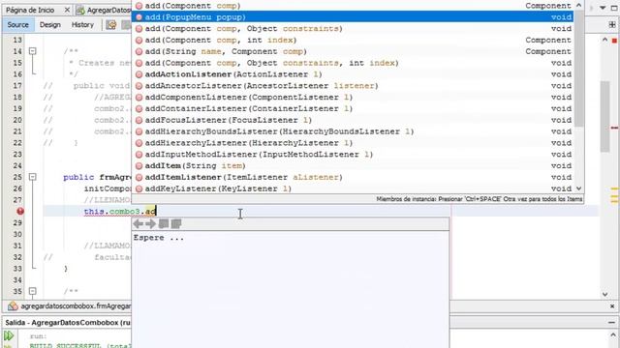Click the method icon beside addFocusListener
The width and height of the screenshot is (620, 348).
tap(139, 120)
